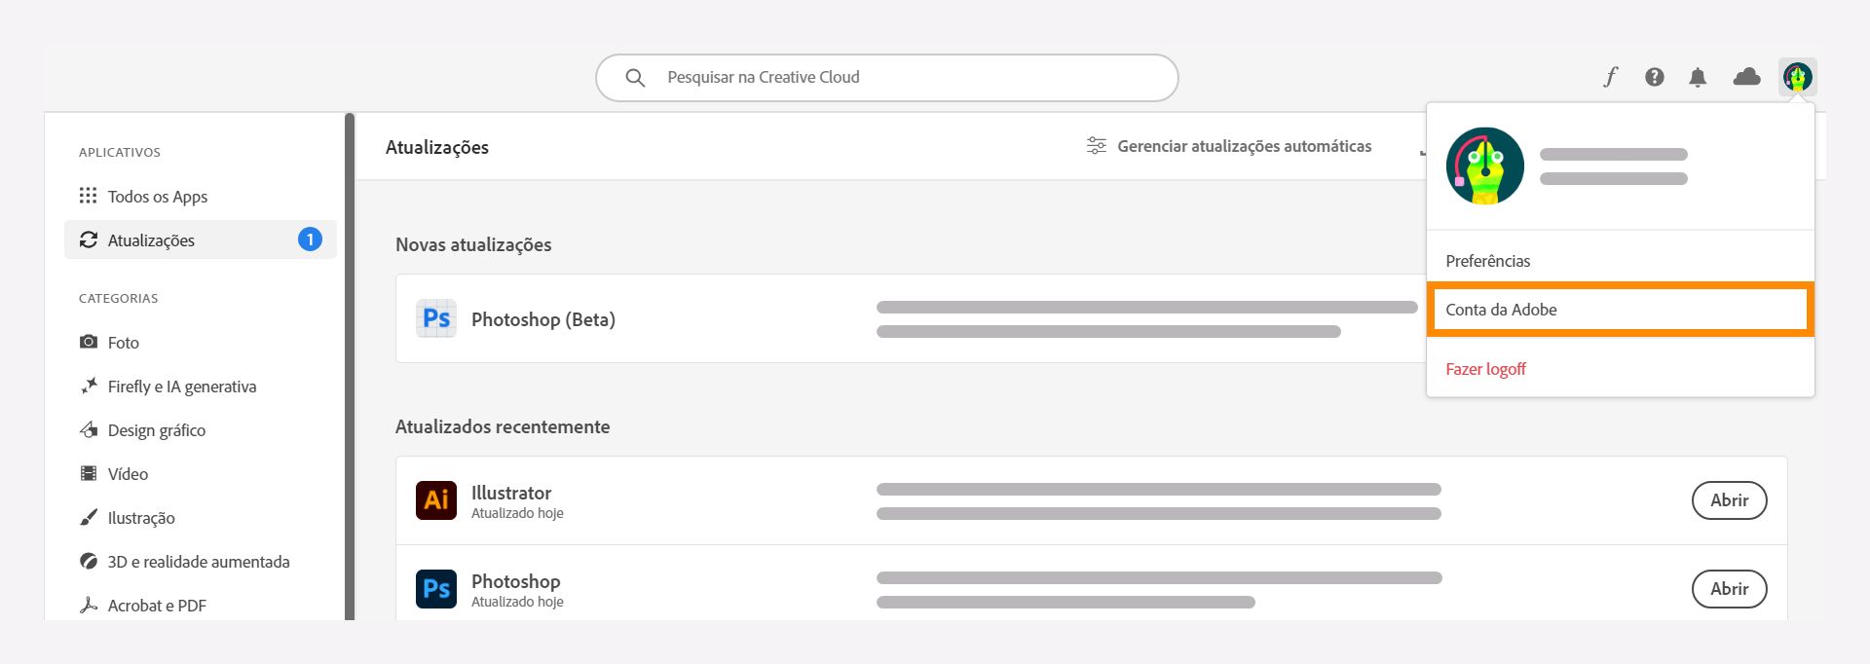Click Fazer logoff
Image resolution: width=1870 pixels, height=664 pixels.
click(1486, 368)
